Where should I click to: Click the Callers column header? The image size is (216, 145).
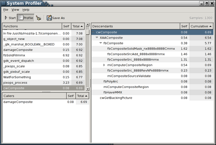point(34,96)
